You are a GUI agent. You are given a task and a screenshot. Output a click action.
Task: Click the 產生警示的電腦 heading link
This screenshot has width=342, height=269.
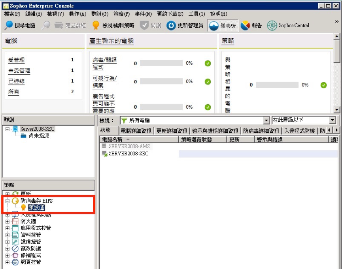111,41
